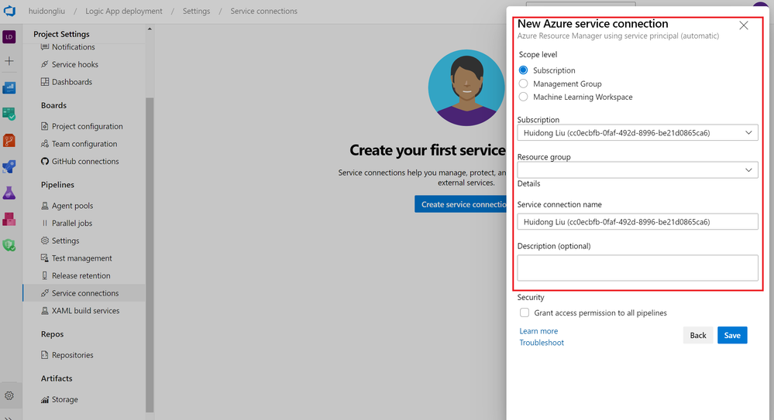Select Management Group scope radio
Screen dimensions: 774x420
pyautogui.click(x=523, y=84)
